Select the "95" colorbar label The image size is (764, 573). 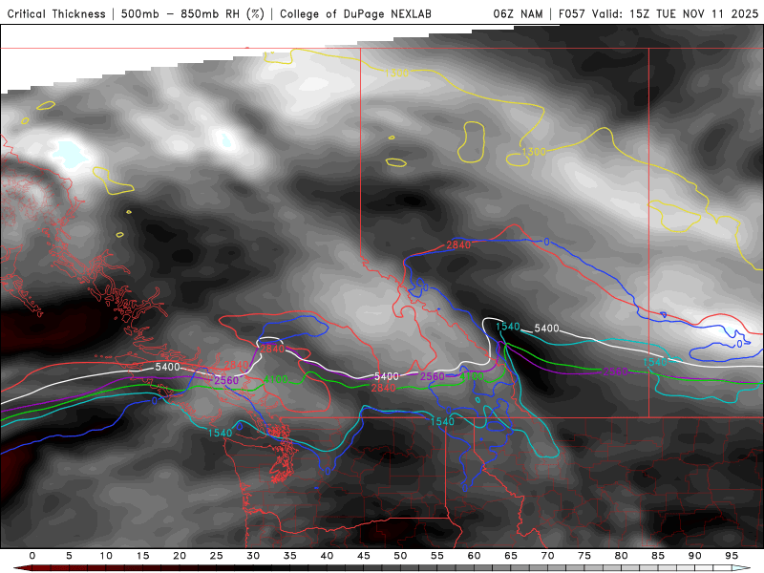click(x=732, y=556)
